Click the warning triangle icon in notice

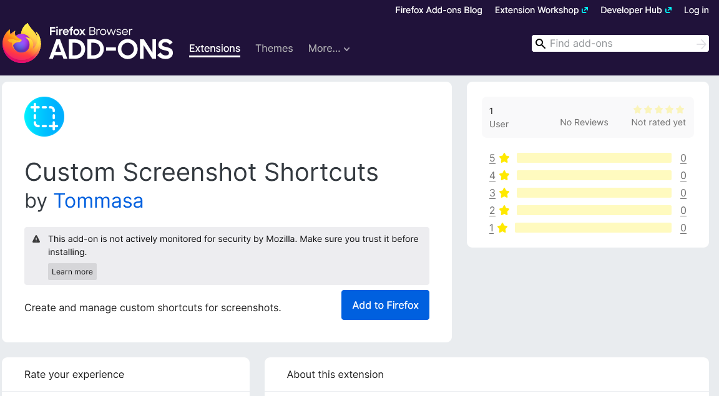click(36, 239)
